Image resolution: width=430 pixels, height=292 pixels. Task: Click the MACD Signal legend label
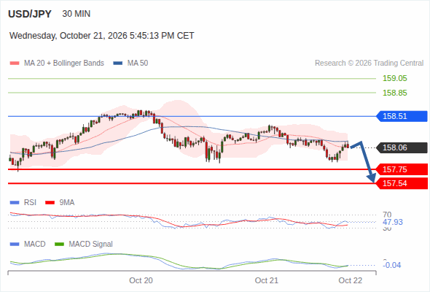(x=91, y=245)
